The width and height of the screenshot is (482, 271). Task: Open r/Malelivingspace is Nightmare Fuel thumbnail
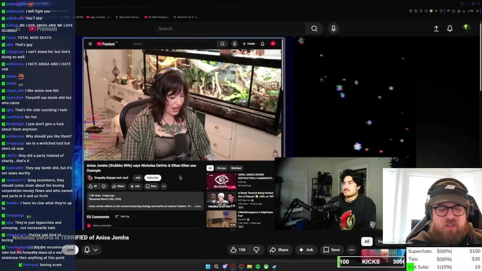221,219
